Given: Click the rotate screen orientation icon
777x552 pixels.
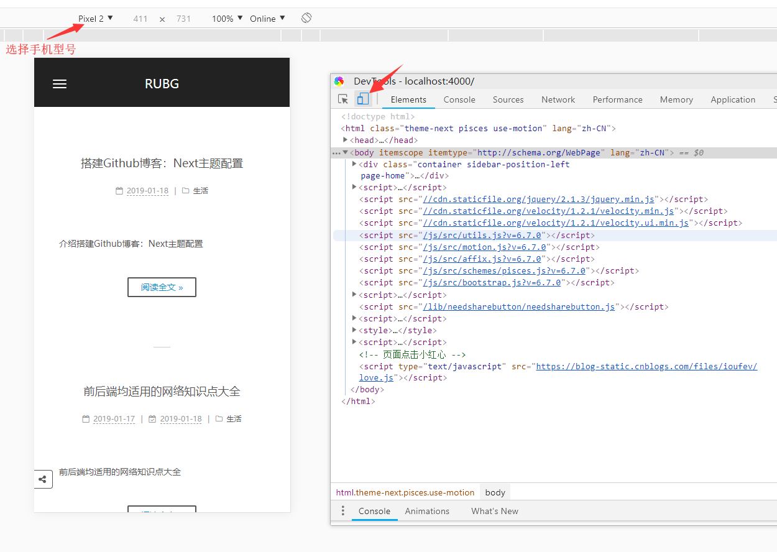Looking at the screenshot, I should [306, 18].
